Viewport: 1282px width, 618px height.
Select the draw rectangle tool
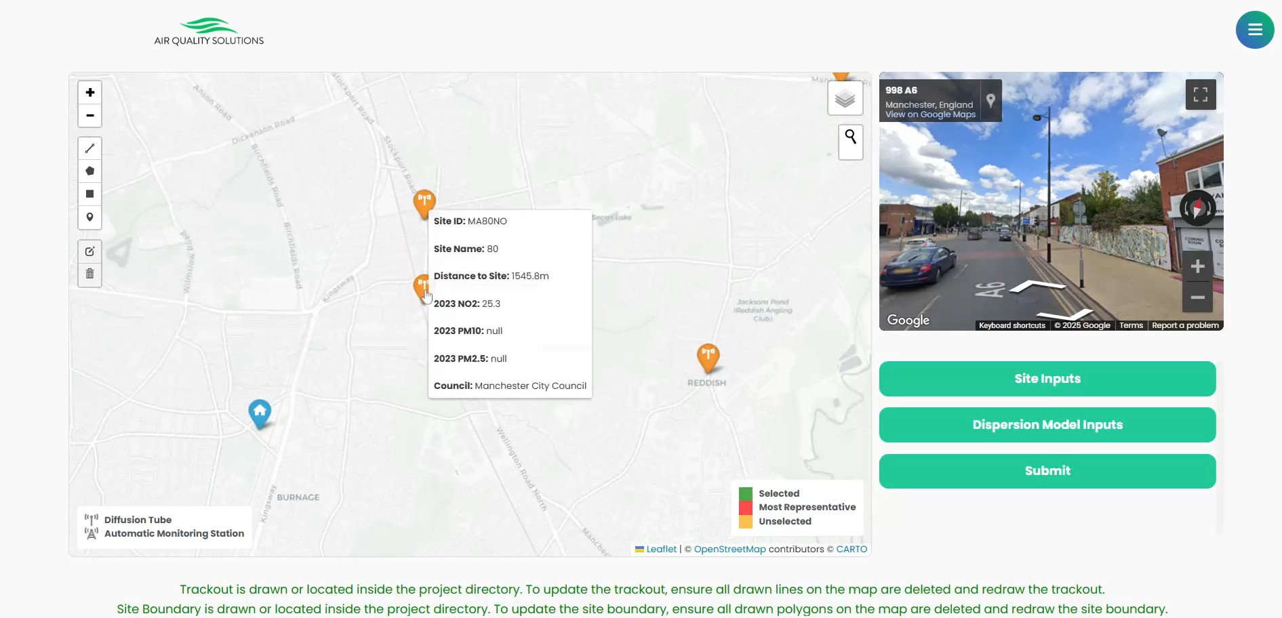point(89,194)
